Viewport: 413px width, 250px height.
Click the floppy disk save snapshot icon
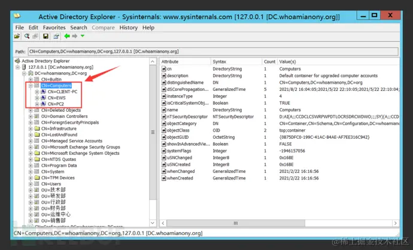coord(46,36)
